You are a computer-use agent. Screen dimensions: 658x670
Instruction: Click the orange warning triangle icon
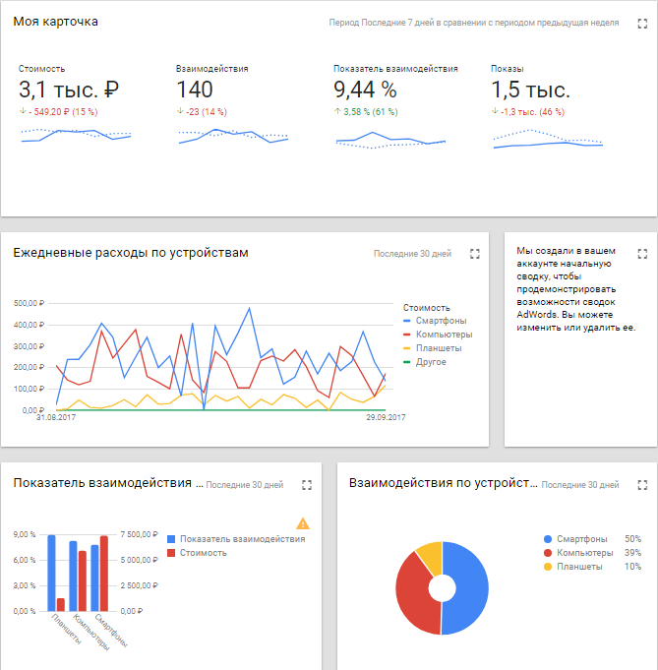coord(303,523)
